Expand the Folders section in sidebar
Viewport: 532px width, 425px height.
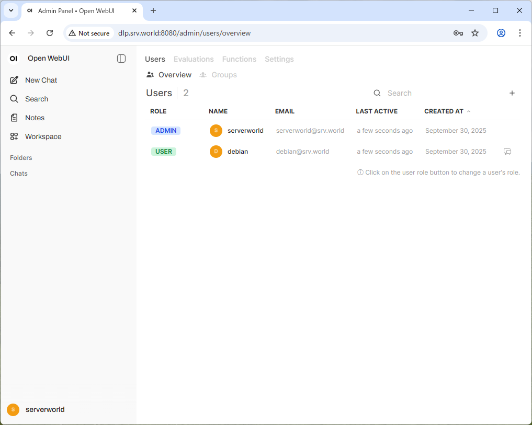[x=21, y=157]
